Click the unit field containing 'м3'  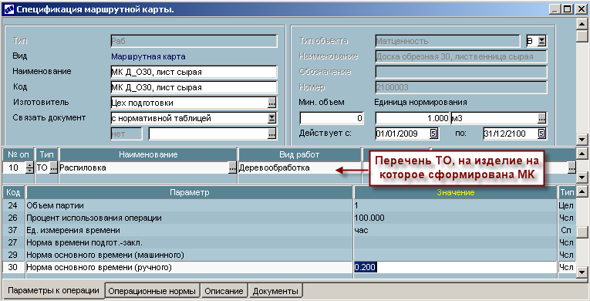tap(494, 118)
